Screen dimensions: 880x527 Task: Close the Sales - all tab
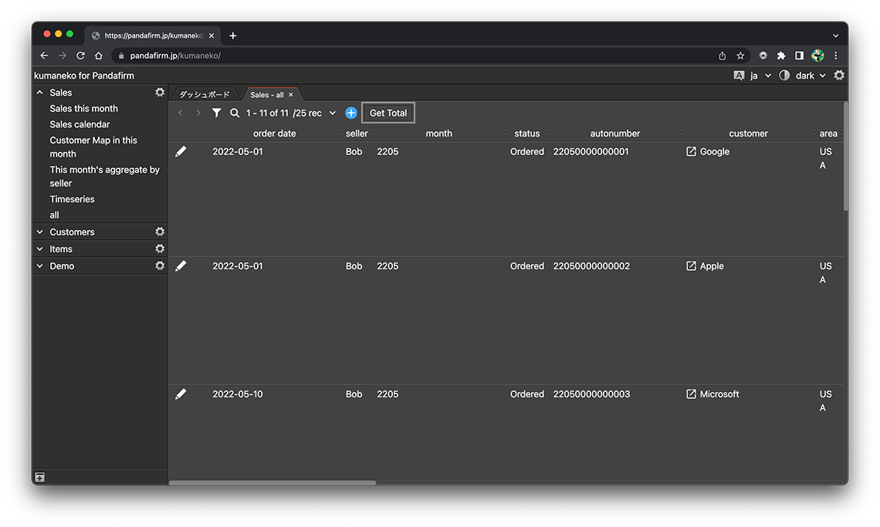pos(291,95)
